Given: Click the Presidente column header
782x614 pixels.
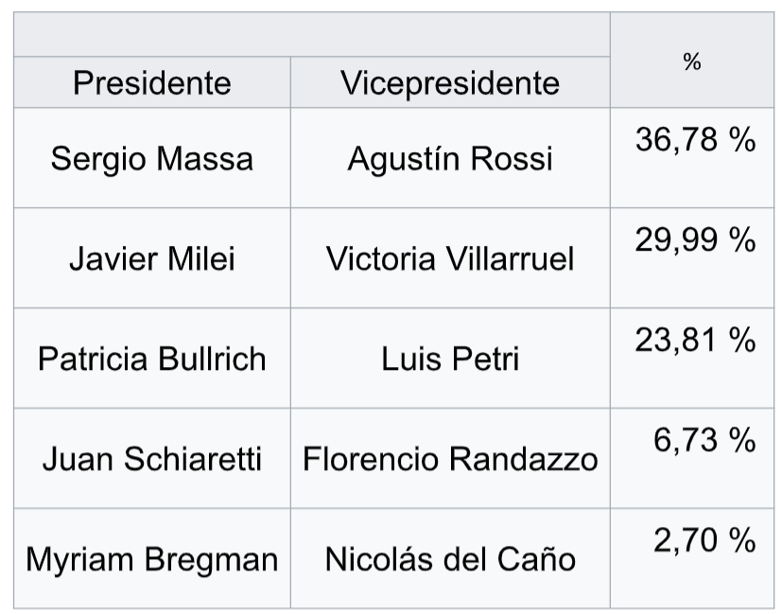Looking at the screenshot, I should coord(151,82).
